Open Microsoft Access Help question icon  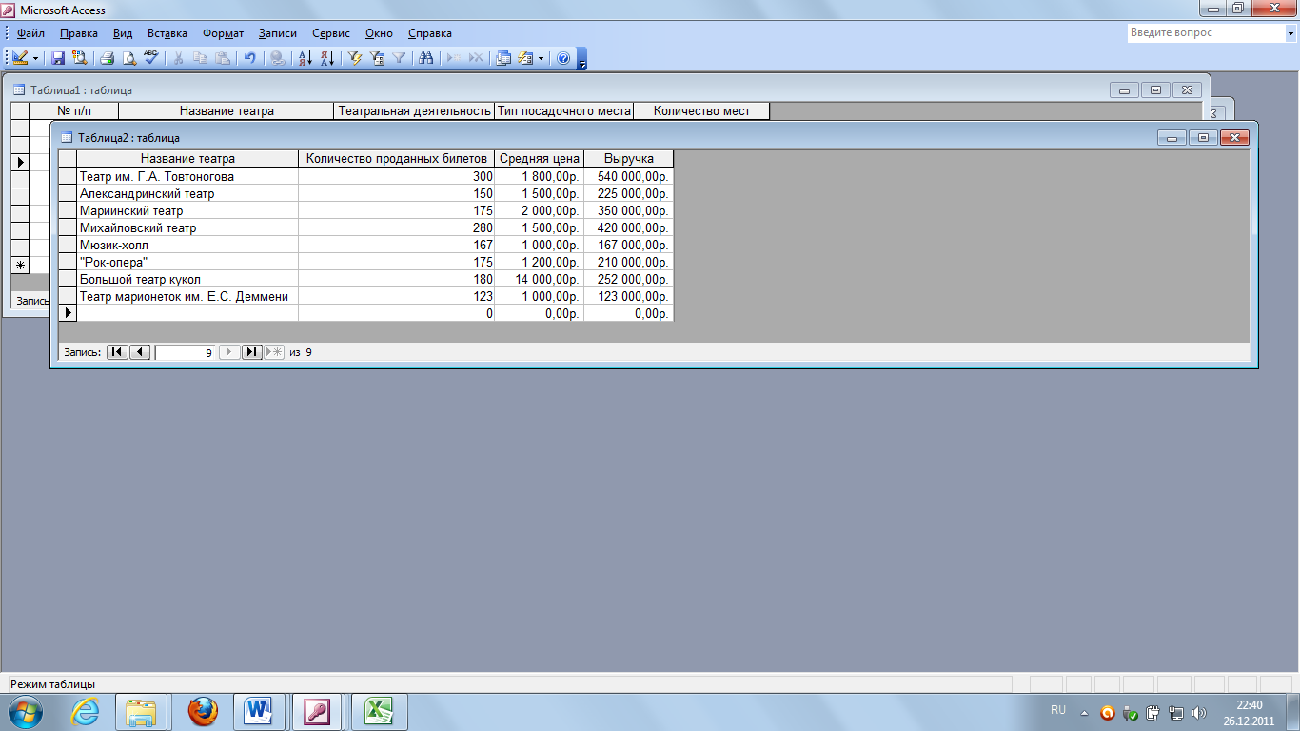(563, 58)
